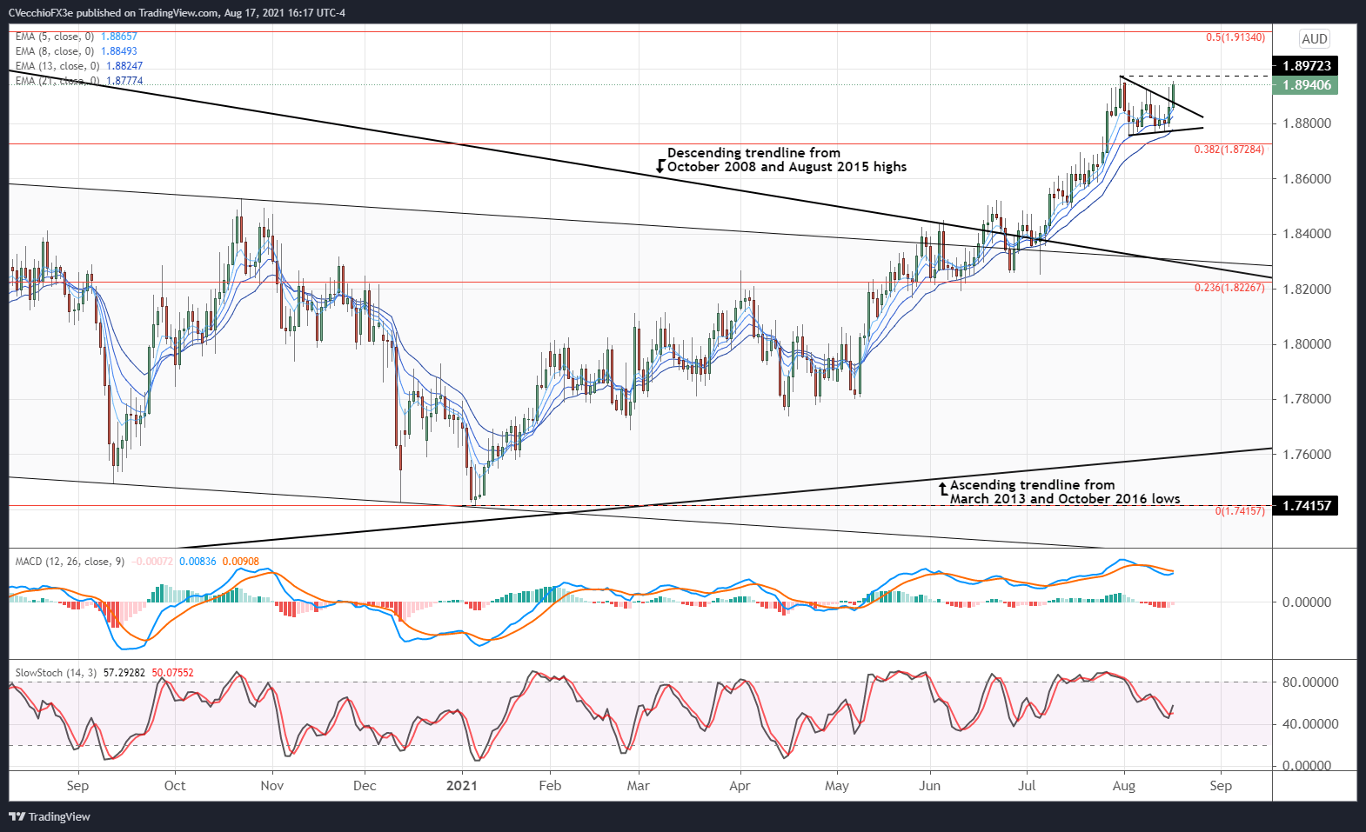Viewport: 1366px width, 832px height.
Task: Click the Apr label on time axis
Action: click(740, 786)
